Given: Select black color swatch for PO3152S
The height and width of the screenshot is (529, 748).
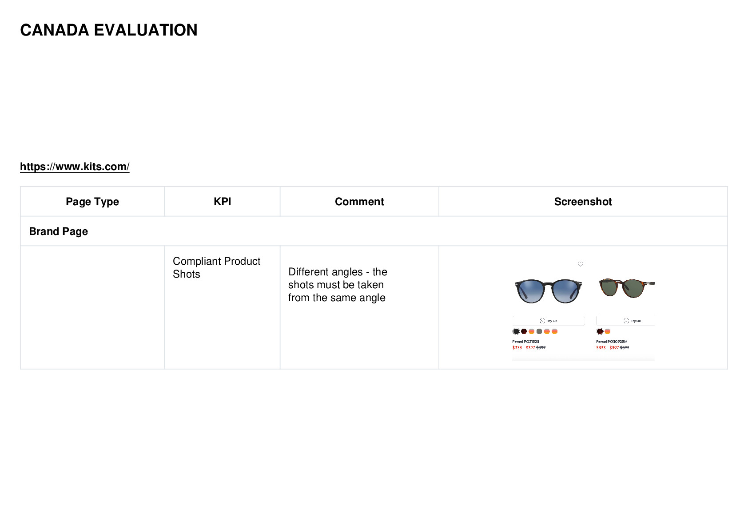Looking at the screenshot, I should [x=516, y=331].
